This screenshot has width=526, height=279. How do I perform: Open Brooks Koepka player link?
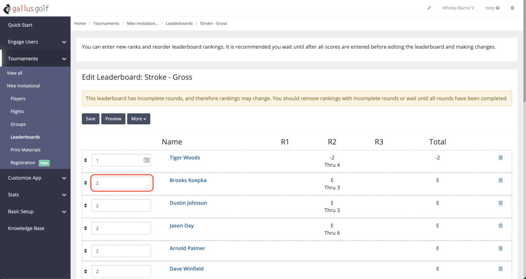pos(188,180)
